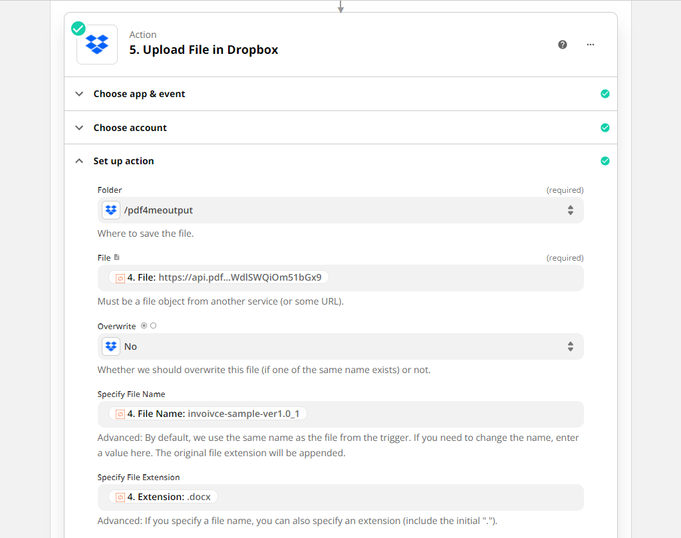
Task: Click the green checkmark on Set up action
Action: [x=605, y=160]
